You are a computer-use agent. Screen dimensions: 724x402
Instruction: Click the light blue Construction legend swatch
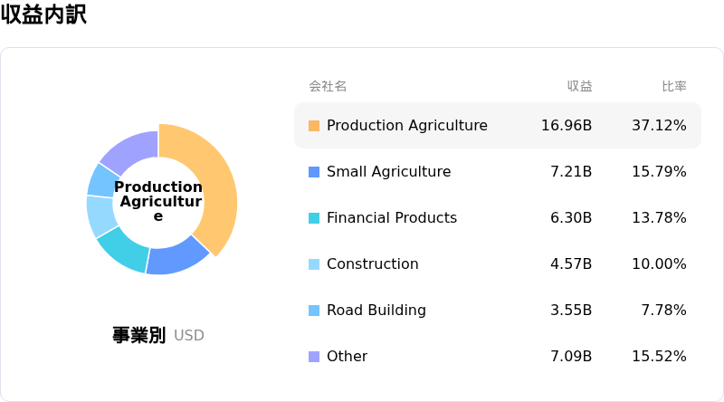(314, 264)
